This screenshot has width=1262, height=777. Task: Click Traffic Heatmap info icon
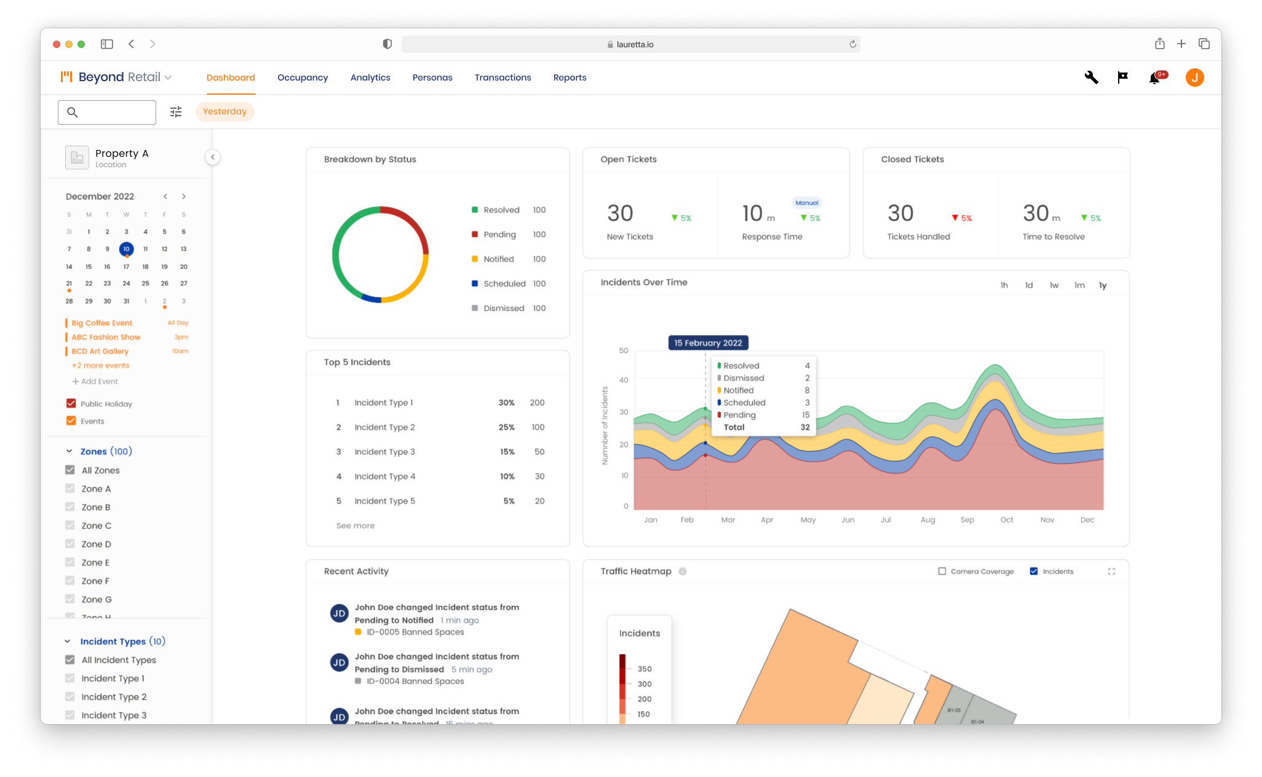[683, 572]
